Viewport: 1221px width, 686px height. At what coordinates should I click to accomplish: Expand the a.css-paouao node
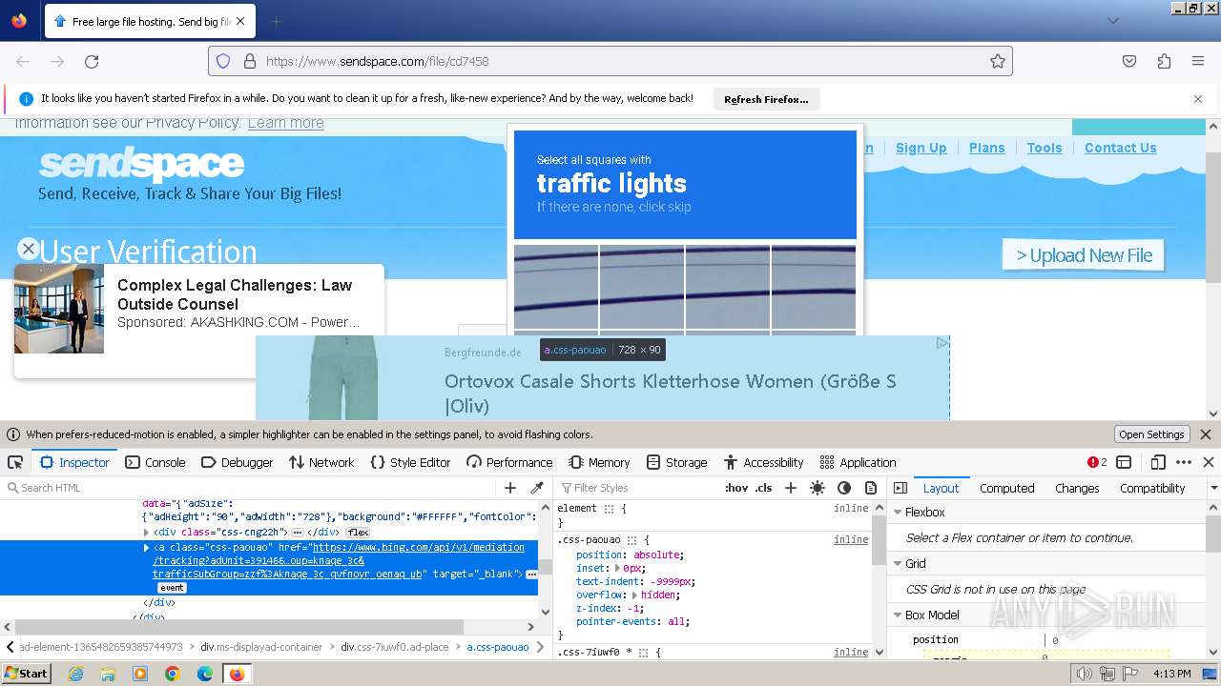(147, 548)
